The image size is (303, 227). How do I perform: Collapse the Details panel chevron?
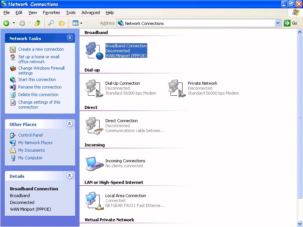70,175
